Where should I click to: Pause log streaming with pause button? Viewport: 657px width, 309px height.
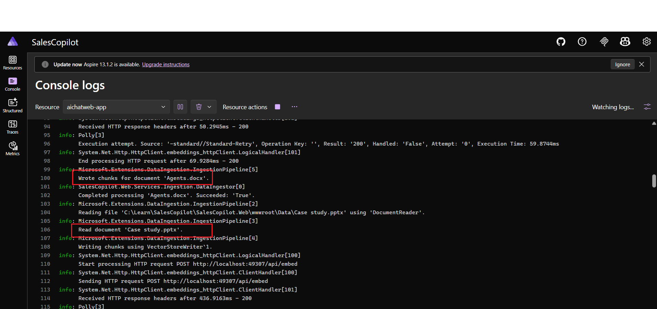pyautogui.click(x=180, y=107)
